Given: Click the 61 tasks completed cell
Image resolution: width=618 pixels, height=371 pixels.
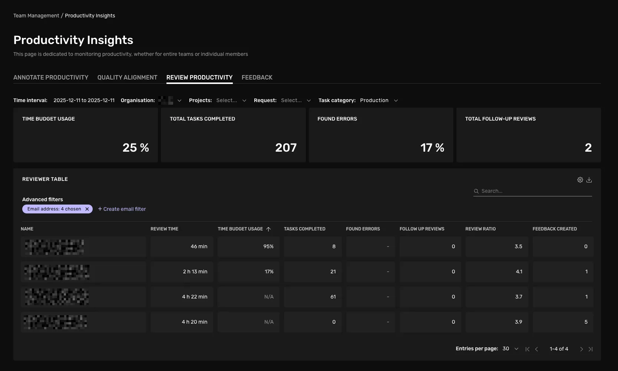Looking at the screenshot, I should point(313,297).
